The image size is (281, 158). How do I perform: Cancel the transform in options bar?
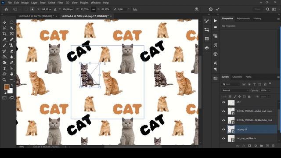pos(211,9)
